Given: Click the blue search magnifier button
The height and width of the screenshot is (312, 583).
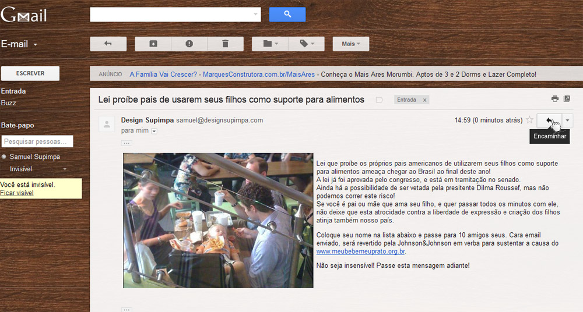Looking at the screenshot, I should point(287,14).
